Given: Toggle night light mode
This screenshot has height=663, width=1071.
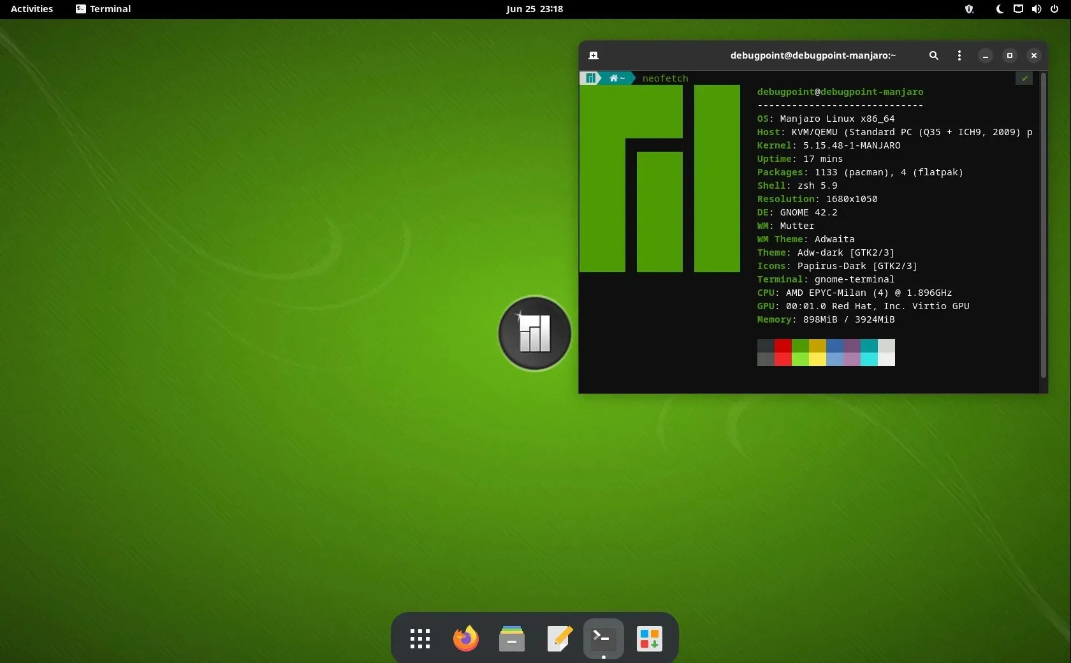Looking at the screenshot, I should pos(999,9).
